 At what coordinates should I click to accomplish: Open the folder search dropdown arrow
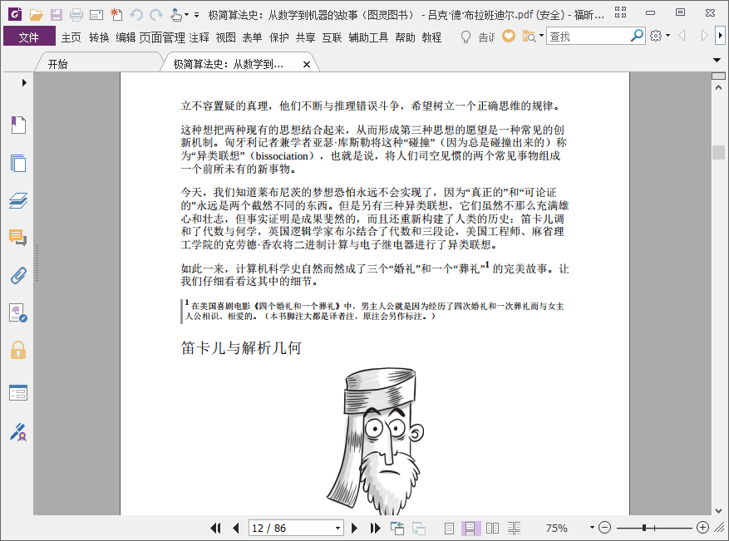tap(541, 36)
